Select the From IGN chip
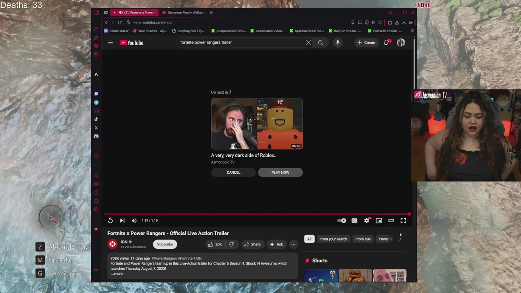 coord(363,239)
